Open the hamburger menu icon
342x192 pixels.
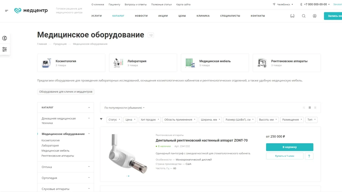7,11
